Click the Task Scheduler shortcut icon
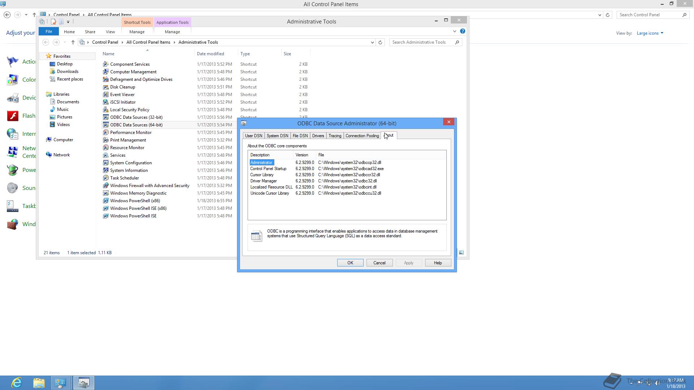694x390 pixels. (106, 178)
